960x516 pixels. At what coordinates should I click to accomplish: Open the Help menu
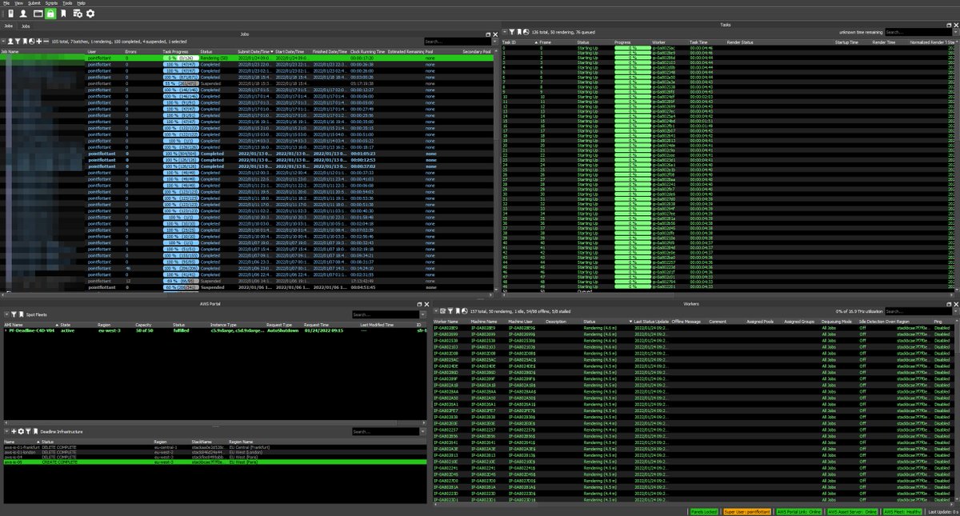(81, 3)
